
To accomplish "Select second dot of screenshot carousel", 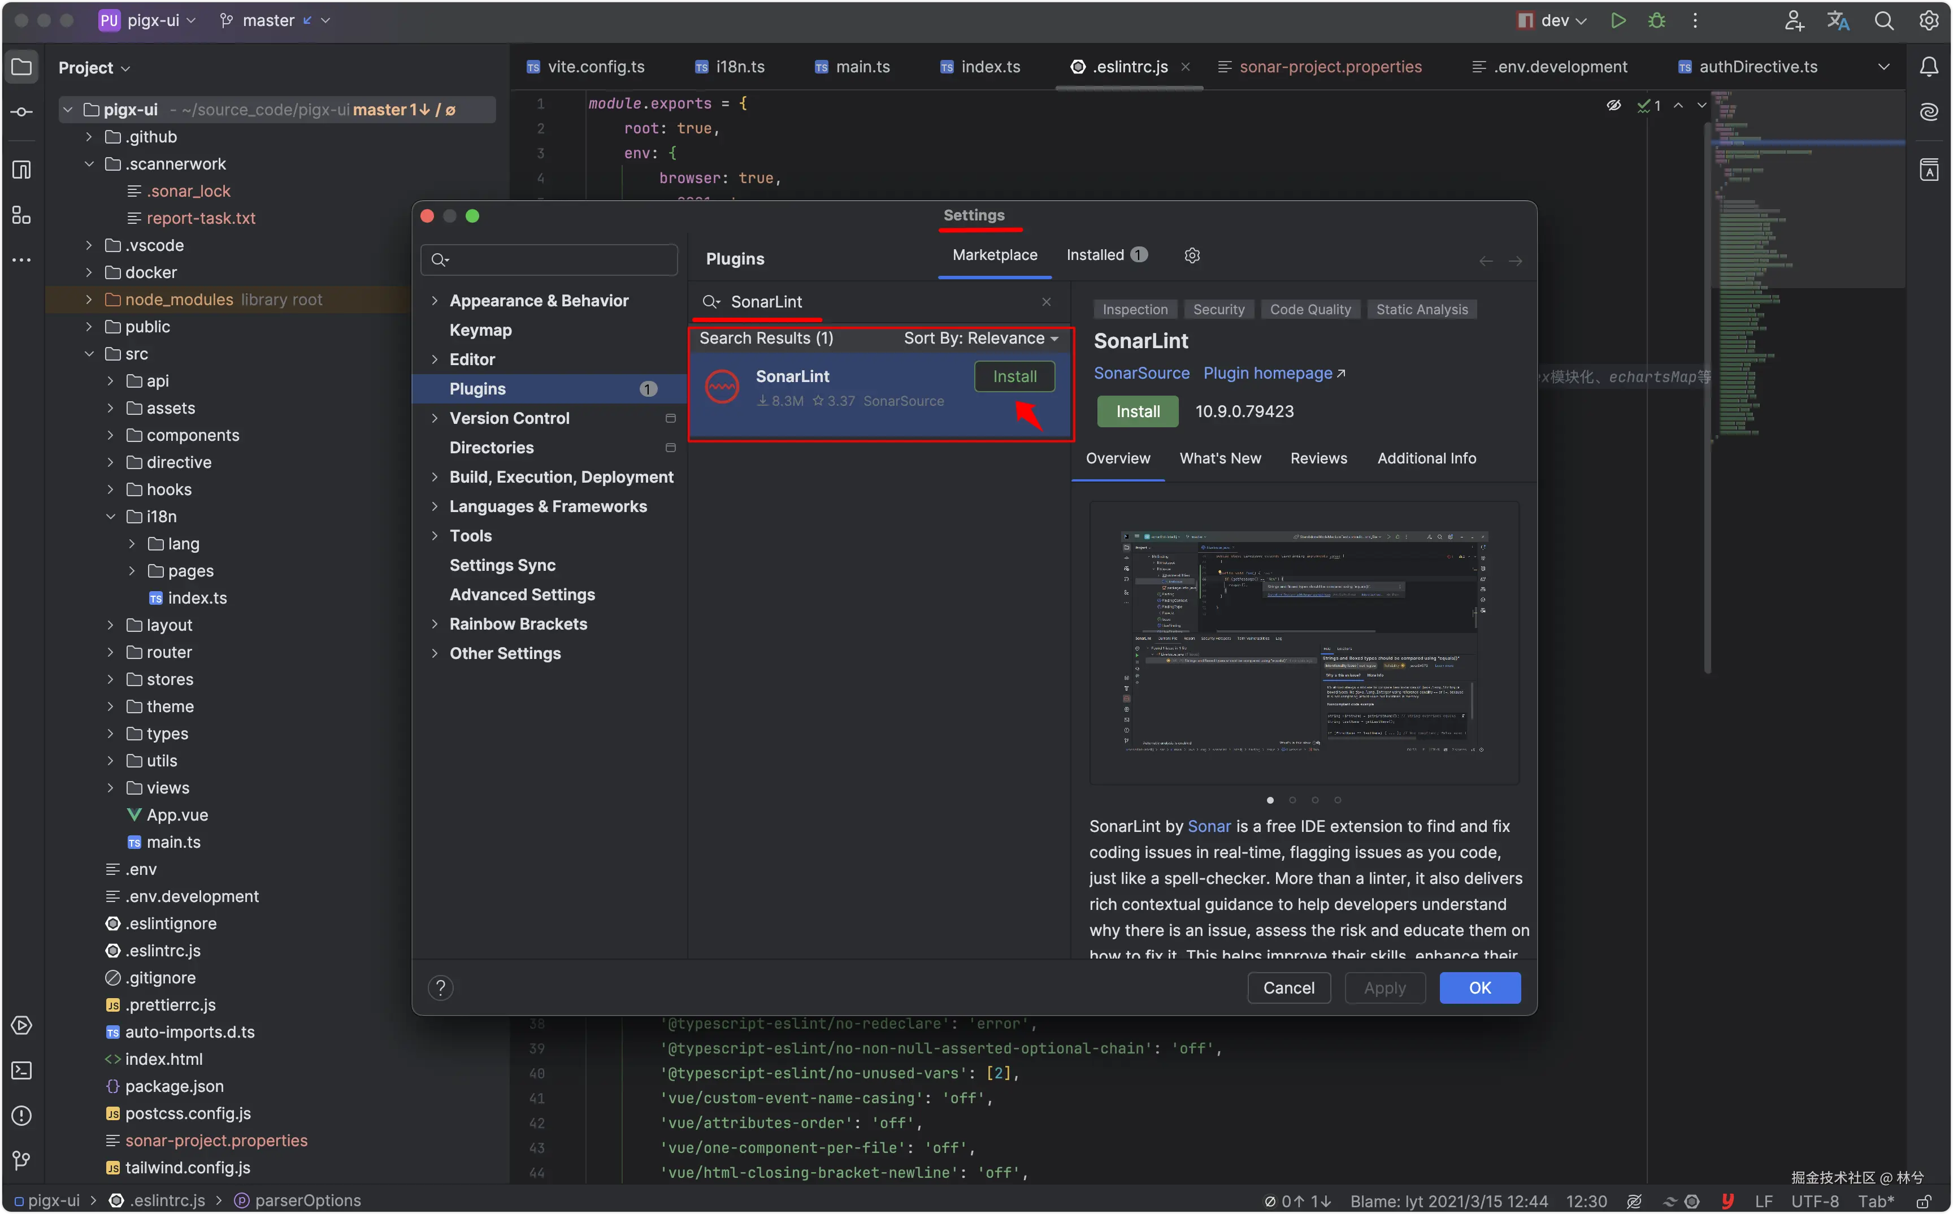I will (1292, 800).
